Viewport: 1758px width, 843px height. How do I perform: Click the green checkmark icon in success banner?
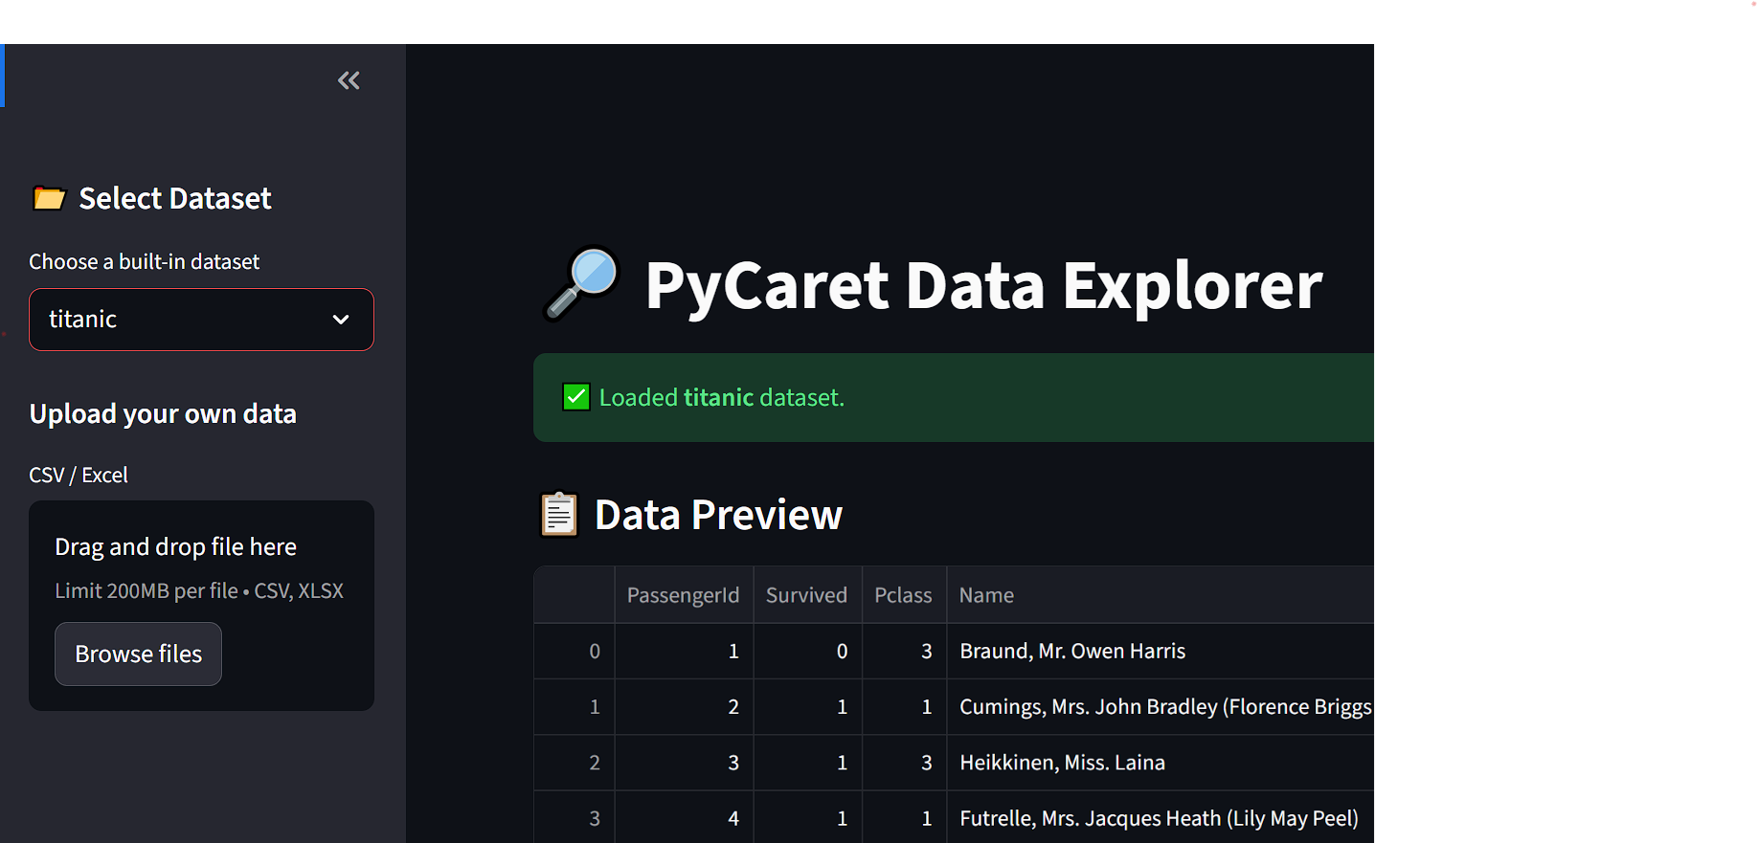click(576, 397)
